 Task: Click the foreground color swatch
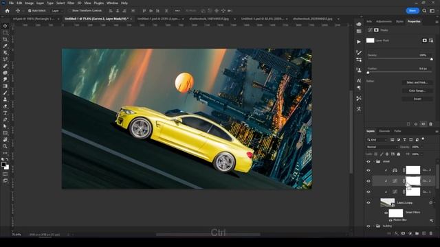(x=3, y=165)
